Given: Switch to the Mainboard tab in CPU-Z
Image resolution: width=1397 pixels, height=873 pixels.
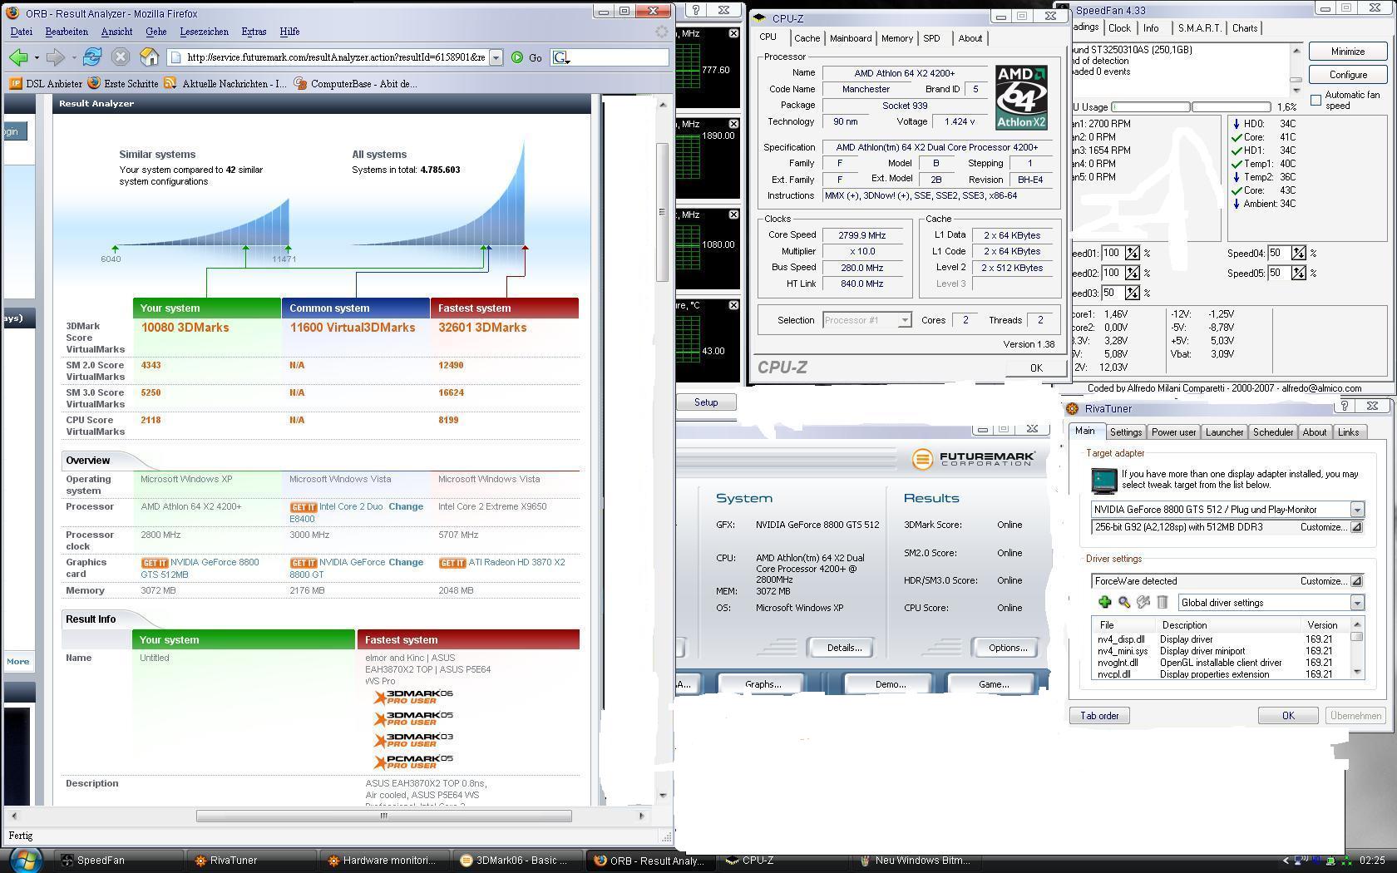Looking at the screenshot, I should click(851, 38).
